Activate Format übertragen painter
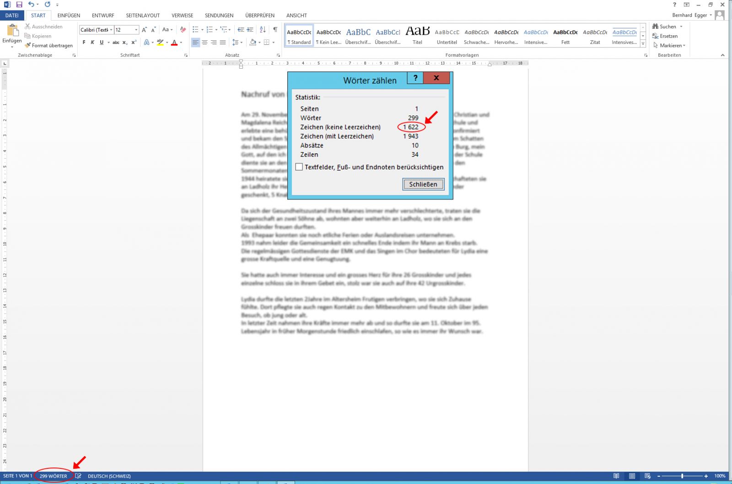This screenshot has height=484, width=732. coord(48,45)
